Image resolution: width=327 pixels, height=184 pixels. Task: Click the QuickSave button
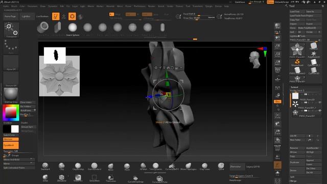[240, 2]
